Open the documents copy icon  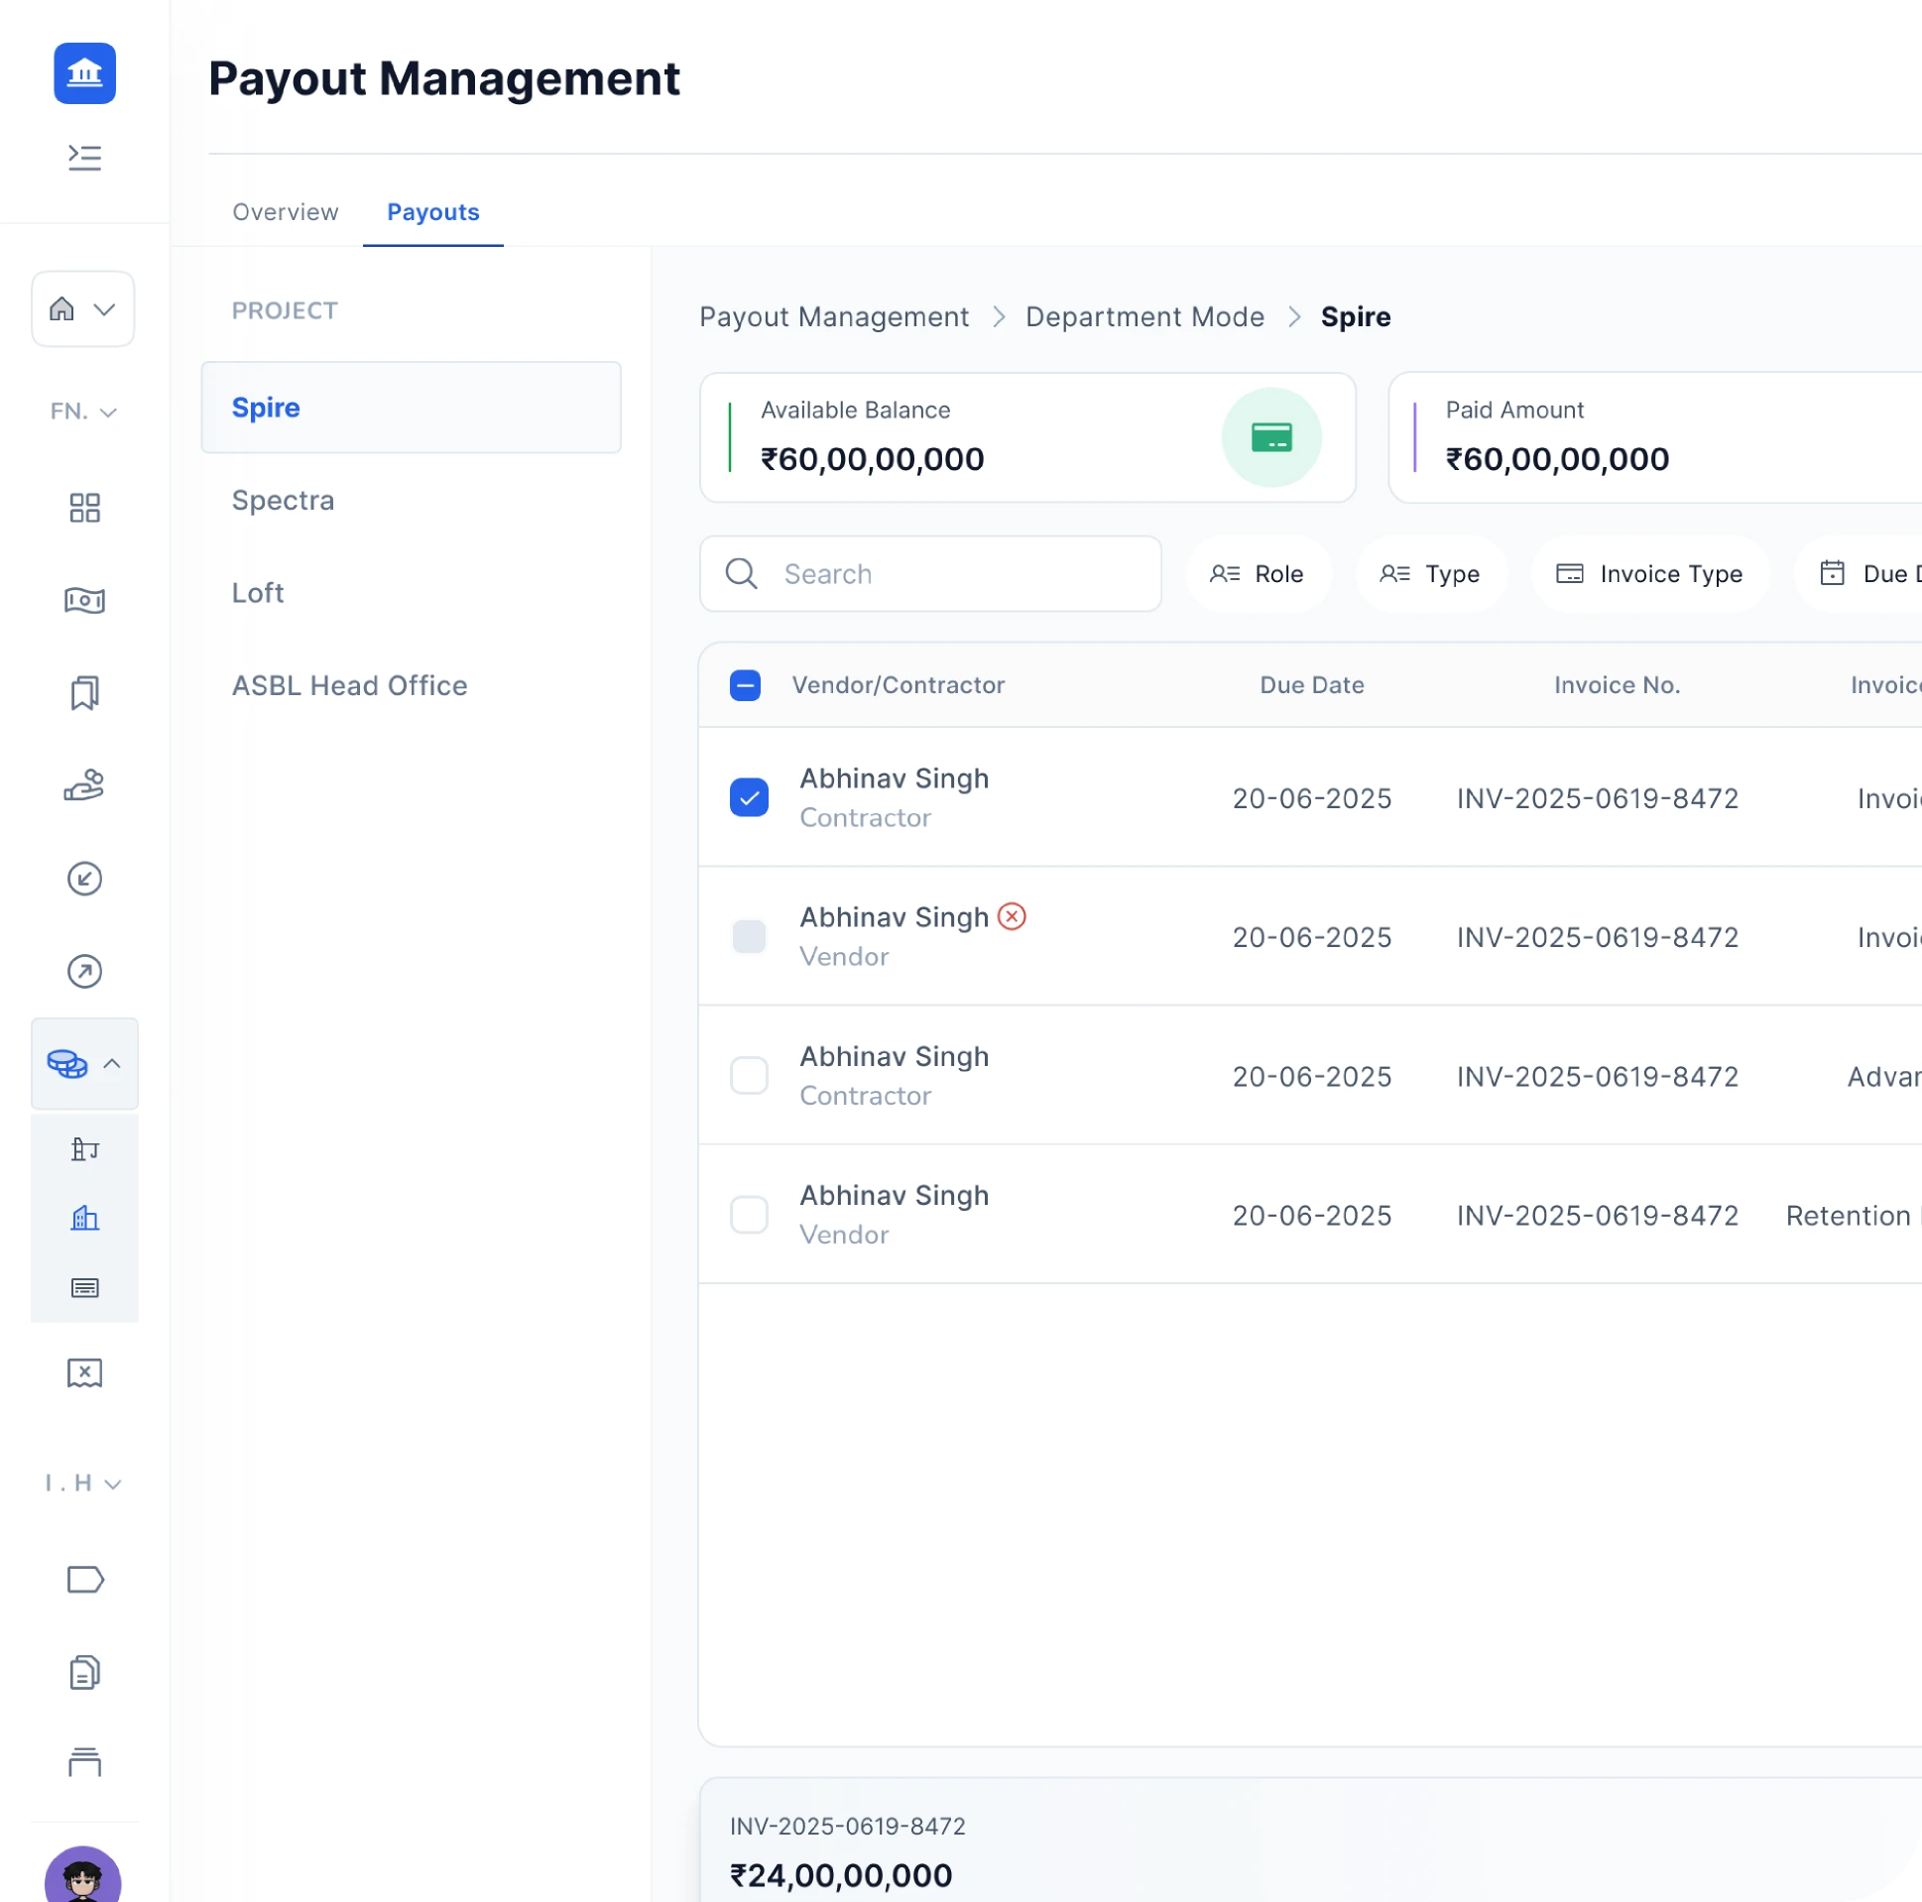[84, 1672]
